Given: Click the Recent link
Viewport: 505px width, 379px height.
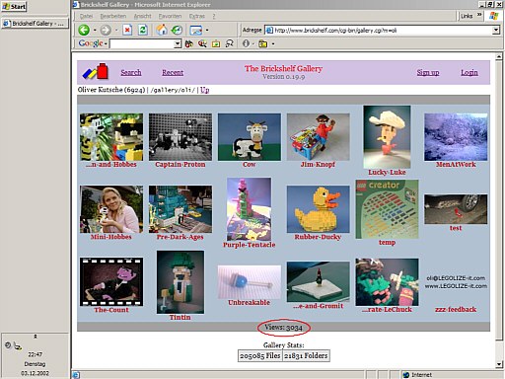Looking at the screenshot, I should [x=173, y=72].
